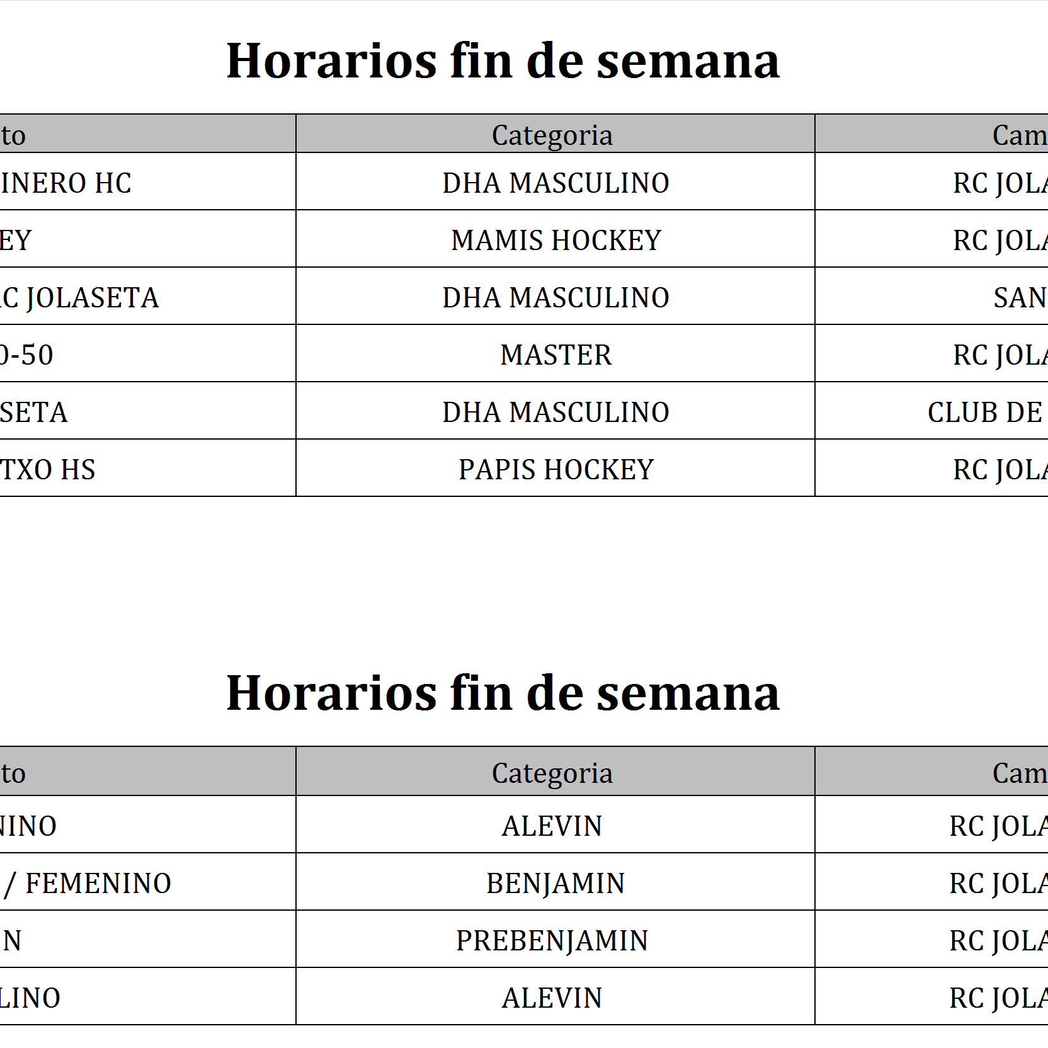Click DHA MASCULINO beside the CLUB DE cell
1048x1048 pixels.
click(555, 412)
